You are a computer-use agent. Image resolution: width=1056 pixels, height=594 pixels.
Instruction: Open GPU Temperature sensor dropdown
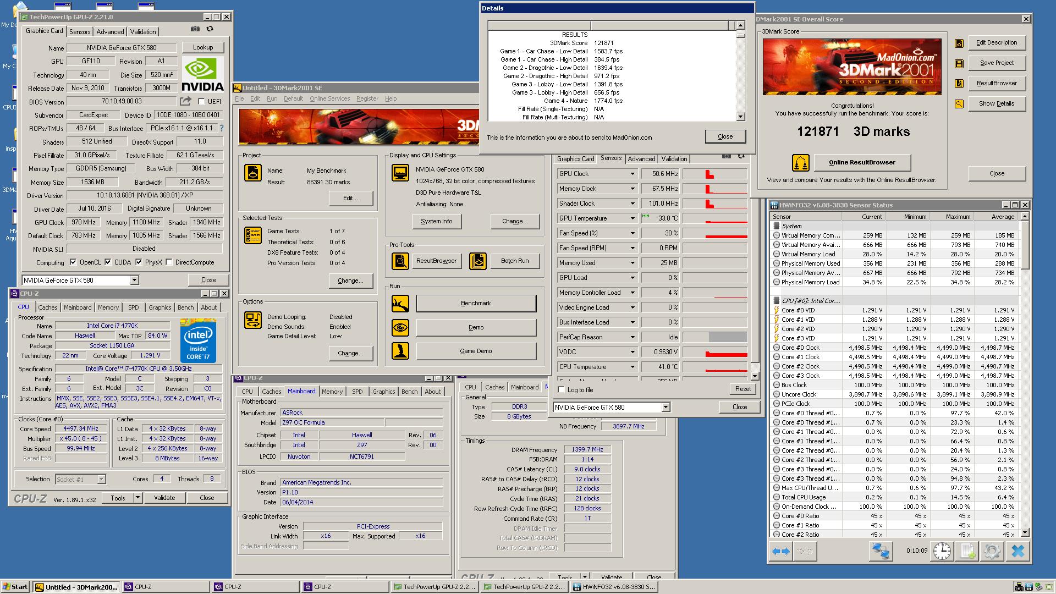pyautogui.click(x=632, y=218)
